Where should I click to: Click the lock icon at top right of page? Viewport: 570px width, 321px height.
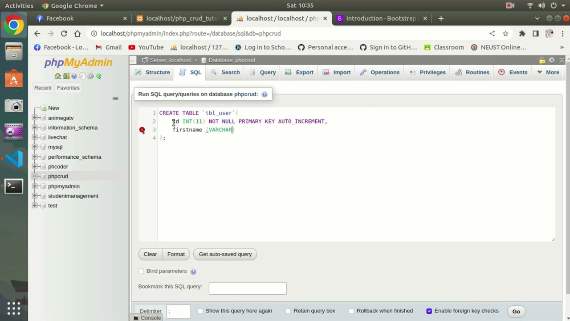[x=542, y=60]
